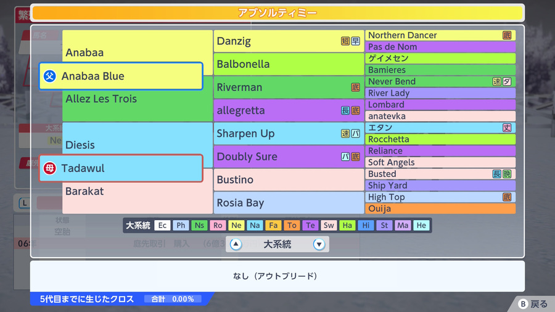Select the Ma lineage legend chip
Image resolution: width=555 pixels, height=312 pixels.
point(403,225)
